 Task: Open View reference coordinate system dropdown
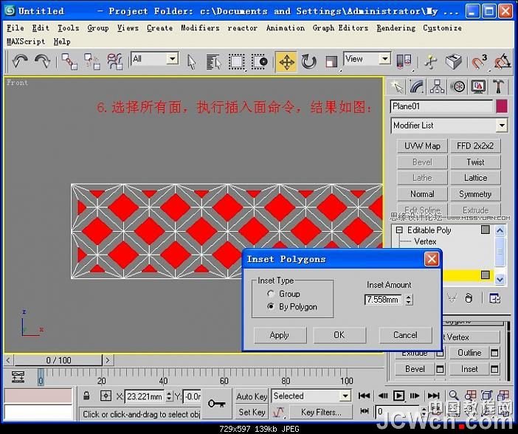pos(384,59)
